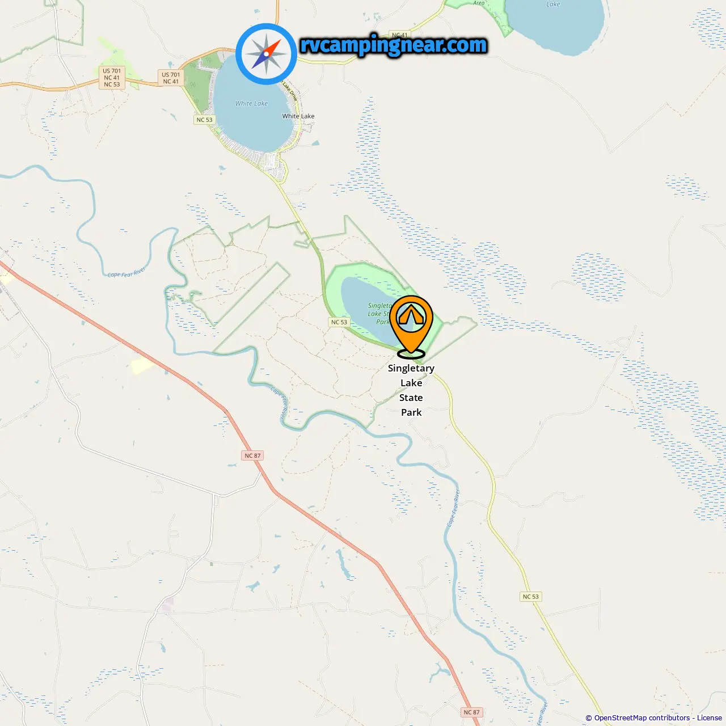This screenshot has height=726, width=726.
Task: Click the Singletary Lake State Park label
Action: coord(411,390)
